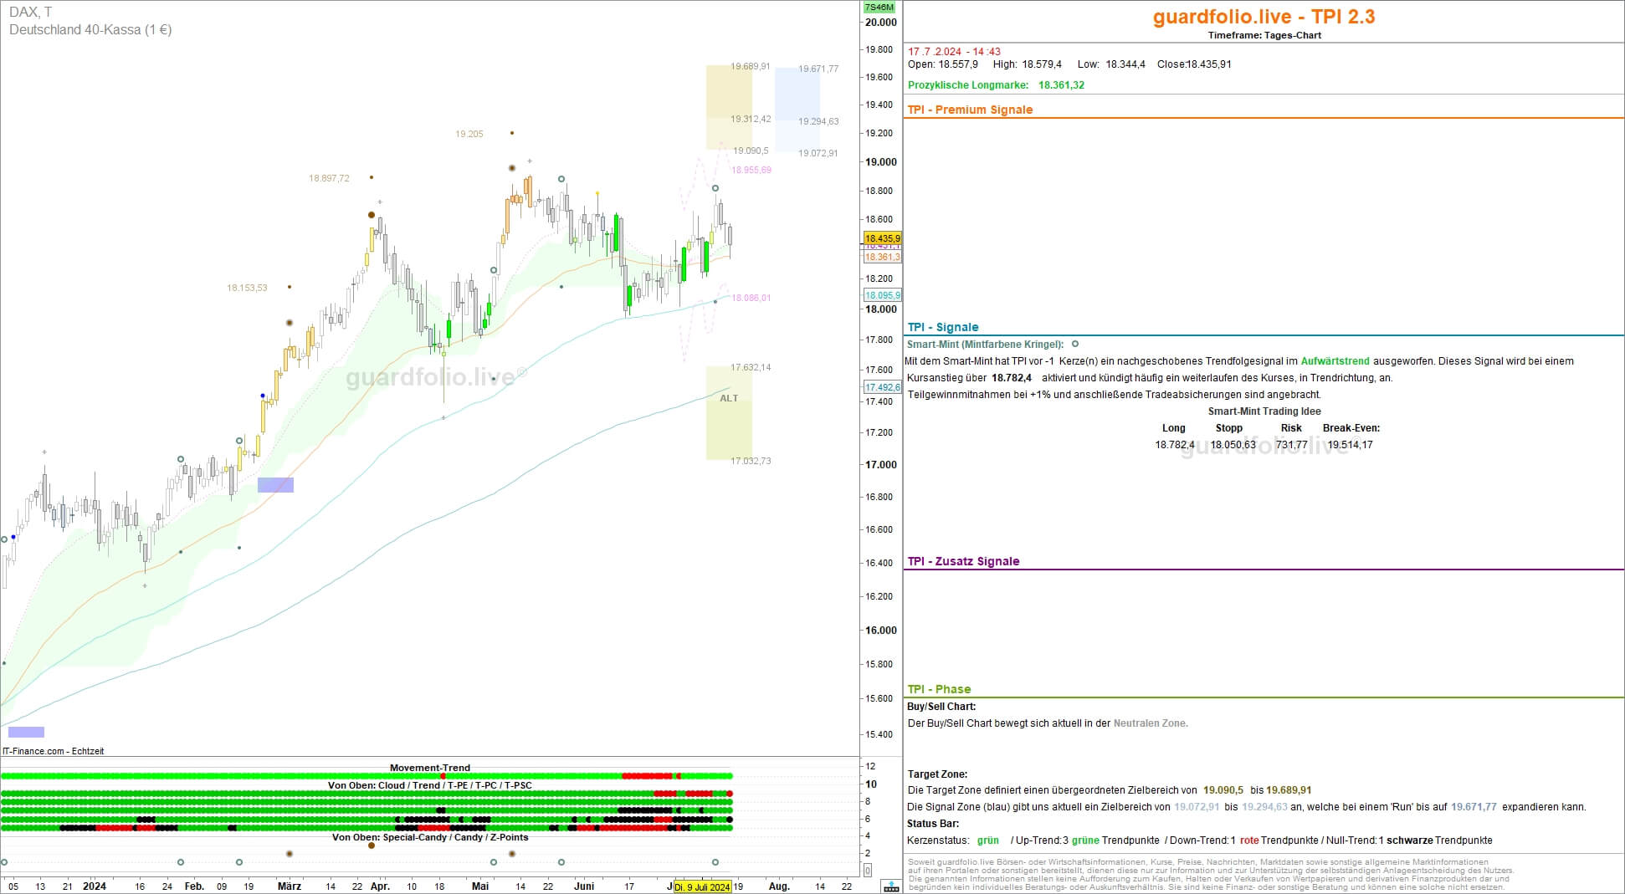
Task: Click the pink 18.955,69 projection label
Action: (751, 170)
